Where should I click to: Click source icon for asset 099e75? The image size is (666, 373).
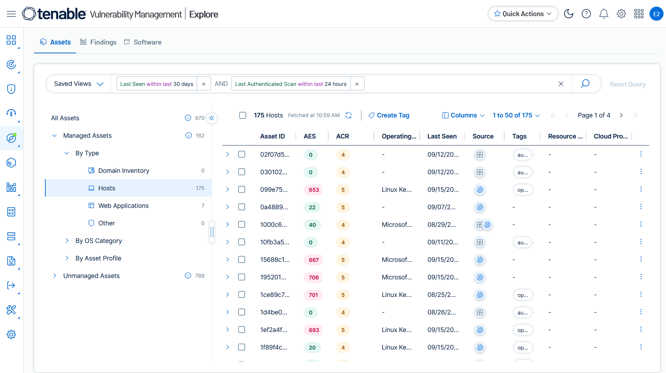[x=480, y=190]
